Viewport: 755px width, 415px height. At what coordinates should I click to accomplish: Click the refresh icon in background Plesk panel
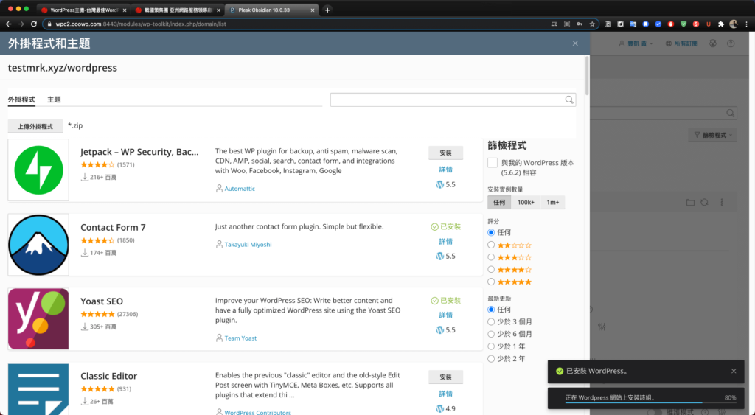(704, 202)
